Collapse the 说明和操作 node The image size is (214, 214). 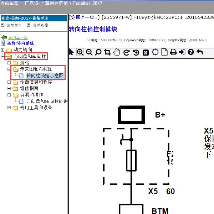(9, 95)
